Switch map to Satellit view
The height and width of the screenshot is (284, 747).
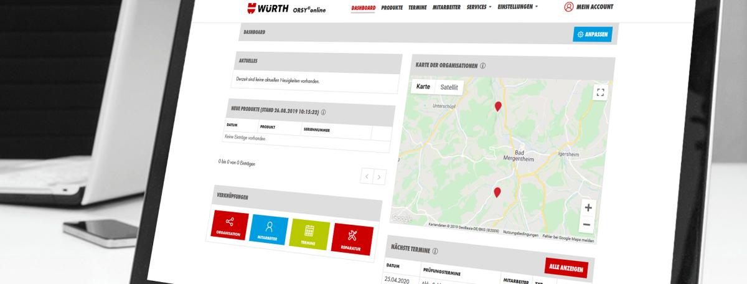tap(449, 88)
